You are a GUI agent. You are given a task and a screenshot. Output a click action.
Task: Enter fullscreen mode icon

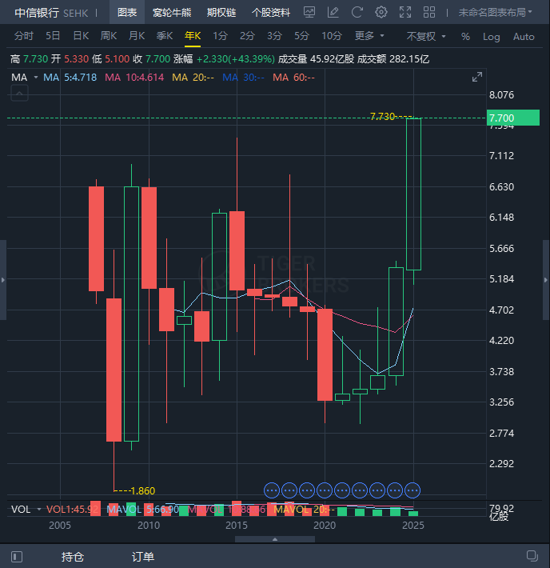point(405,12)
